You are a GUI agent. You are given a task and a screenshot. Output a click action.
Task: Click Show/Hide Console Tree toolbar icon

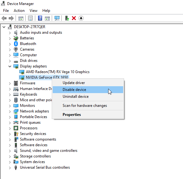[21, 18]
